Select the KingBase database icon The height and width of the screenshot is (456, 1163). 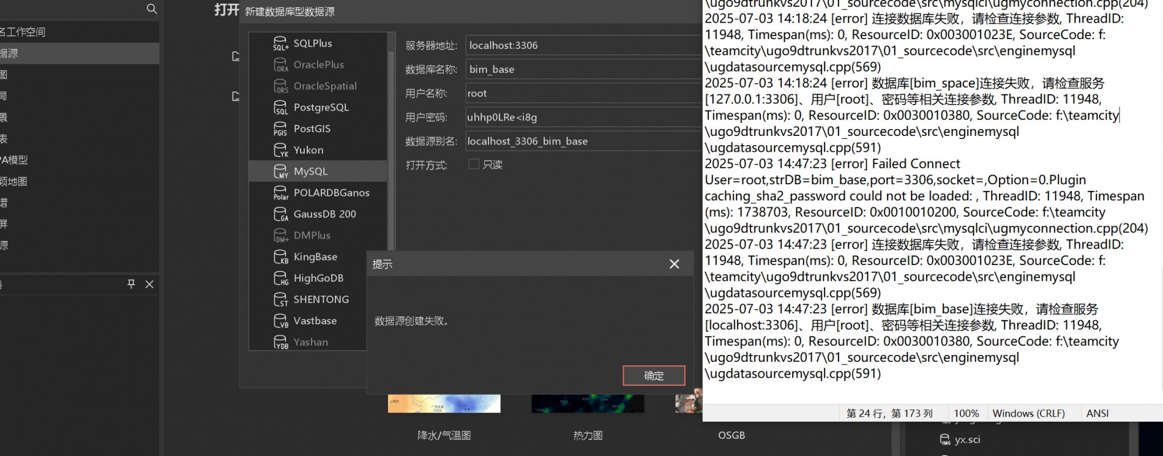280,257
